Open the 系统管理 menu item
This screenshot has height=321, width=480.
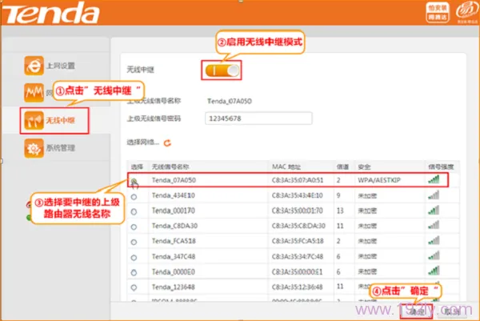pos(66,147)
